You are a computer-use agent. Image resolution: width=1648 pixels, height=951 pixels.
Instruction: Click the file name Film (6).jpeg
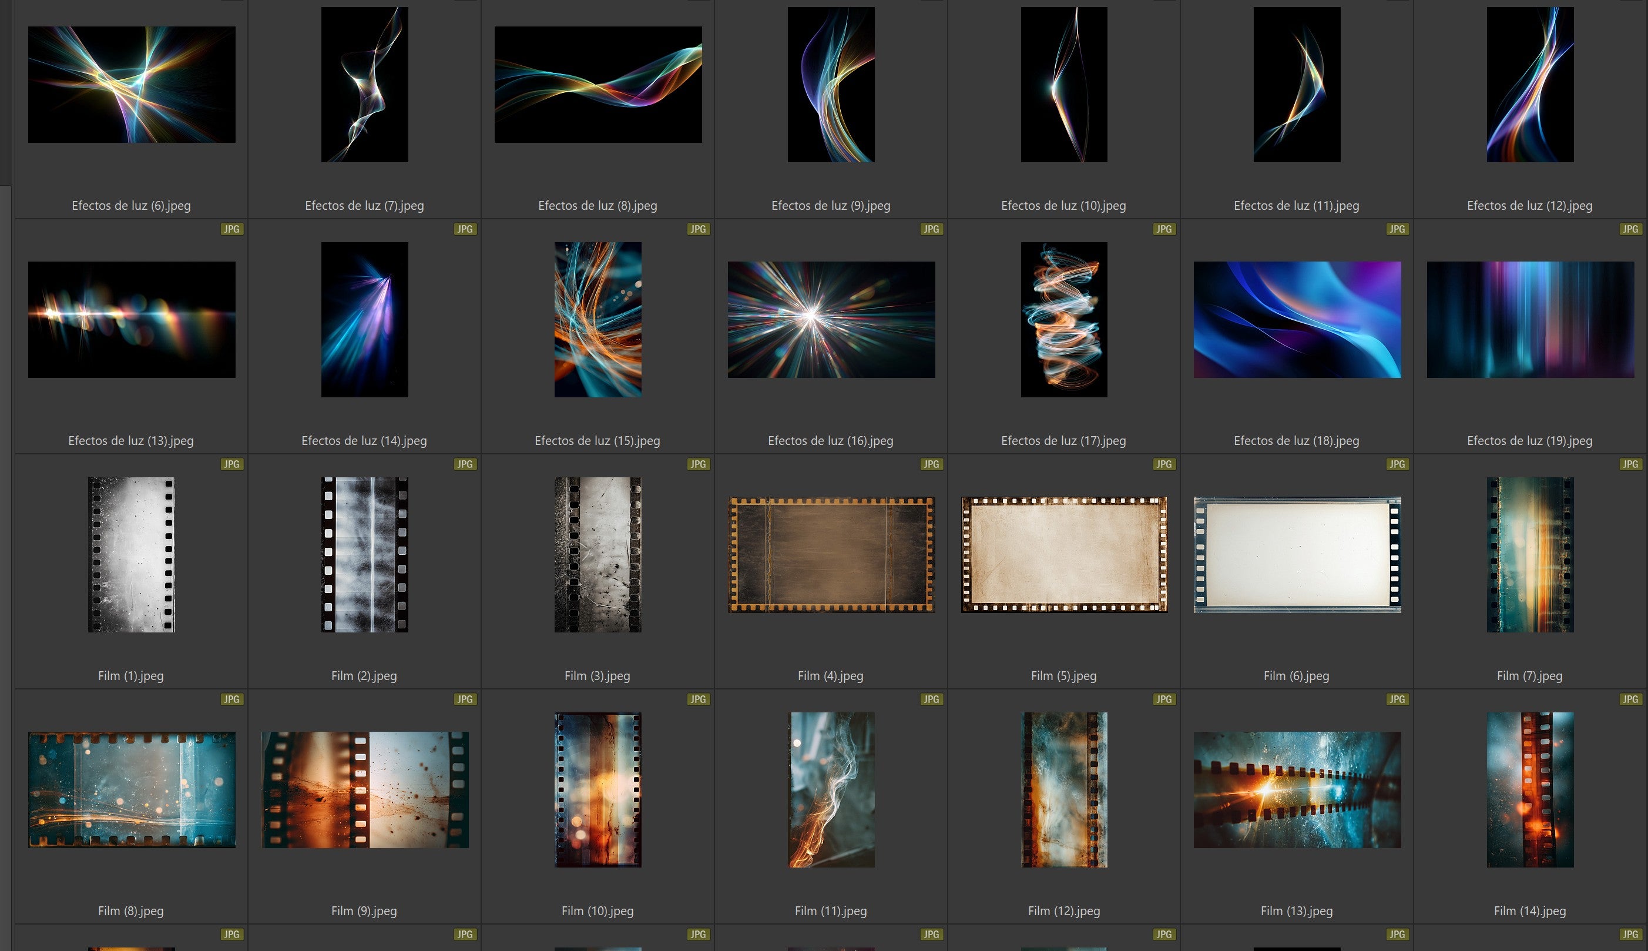(x=1297, y=676)
